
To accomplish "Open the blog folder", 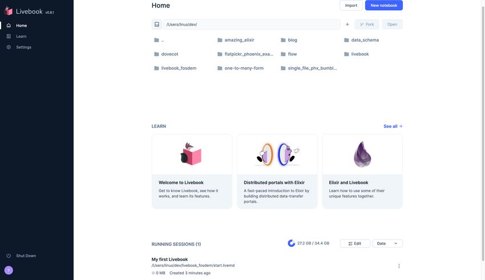I will (289, 40).
